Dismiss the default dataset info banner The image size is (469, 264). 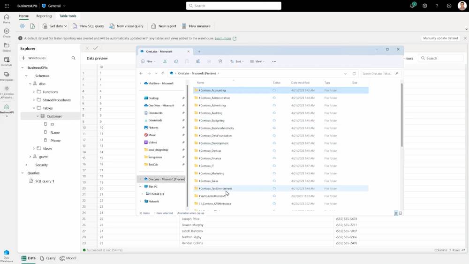tap(465, 38)
